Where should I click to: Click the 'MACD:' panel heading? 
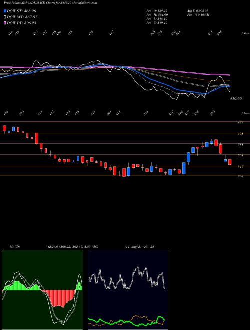(x=15, y=247)
